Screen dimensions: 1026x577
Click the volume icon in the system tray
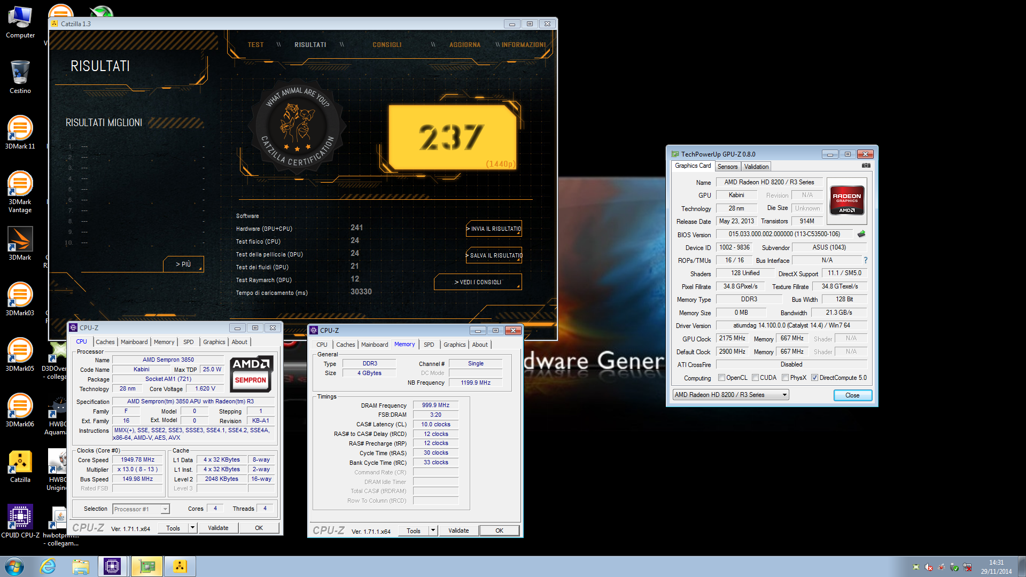929,567
